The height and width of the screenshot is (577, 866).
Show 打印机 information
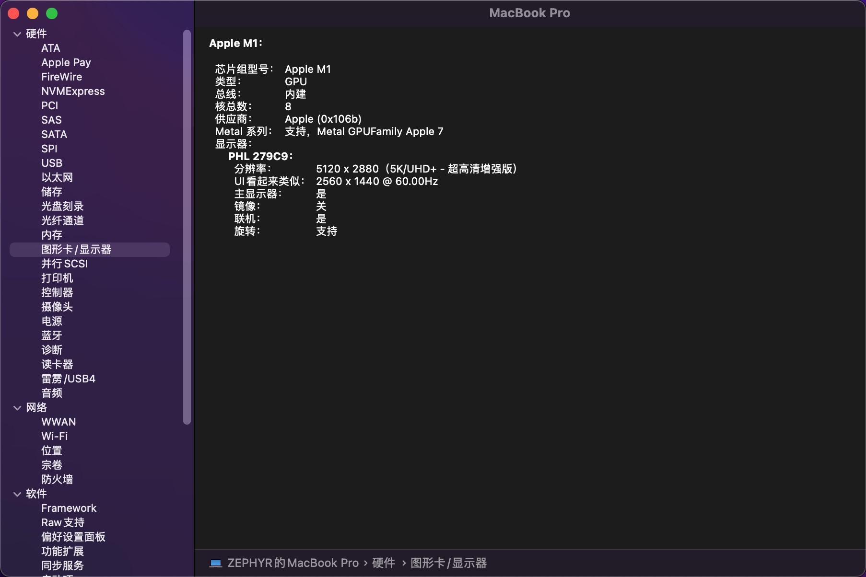(57, 278)
